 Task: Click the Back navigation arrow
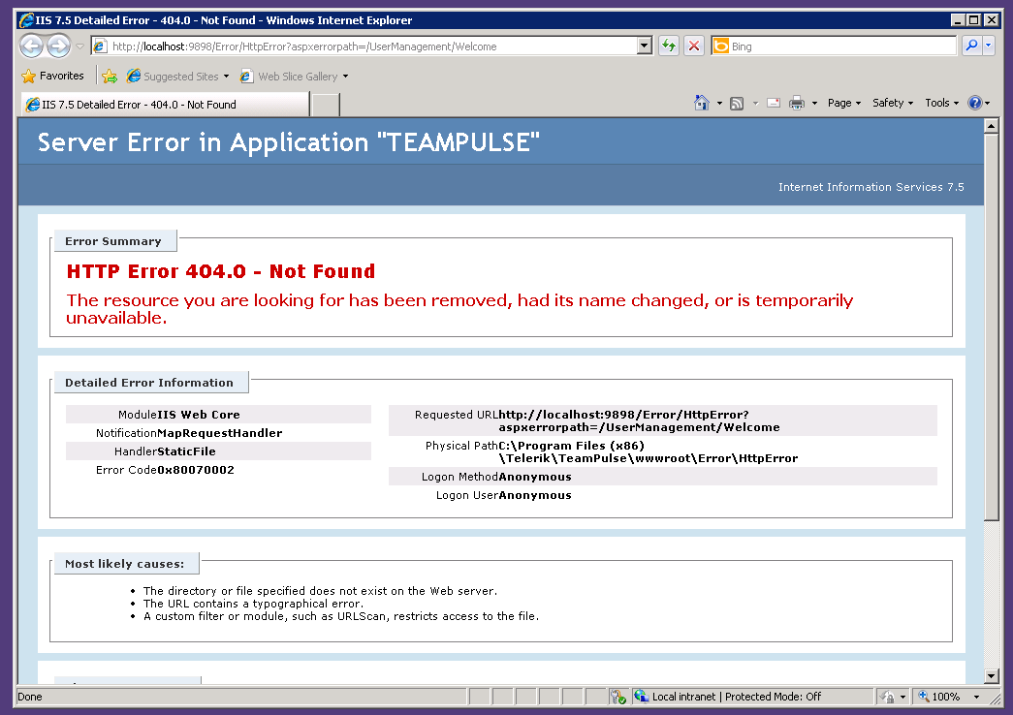coord(31,46)
